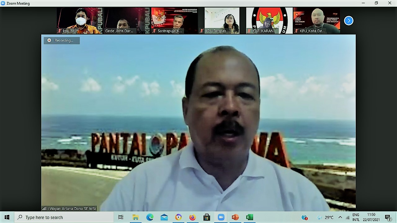Open Firefox from the taskbar
Viewport: 397px width, 223px height.
(x=192, y=217)
